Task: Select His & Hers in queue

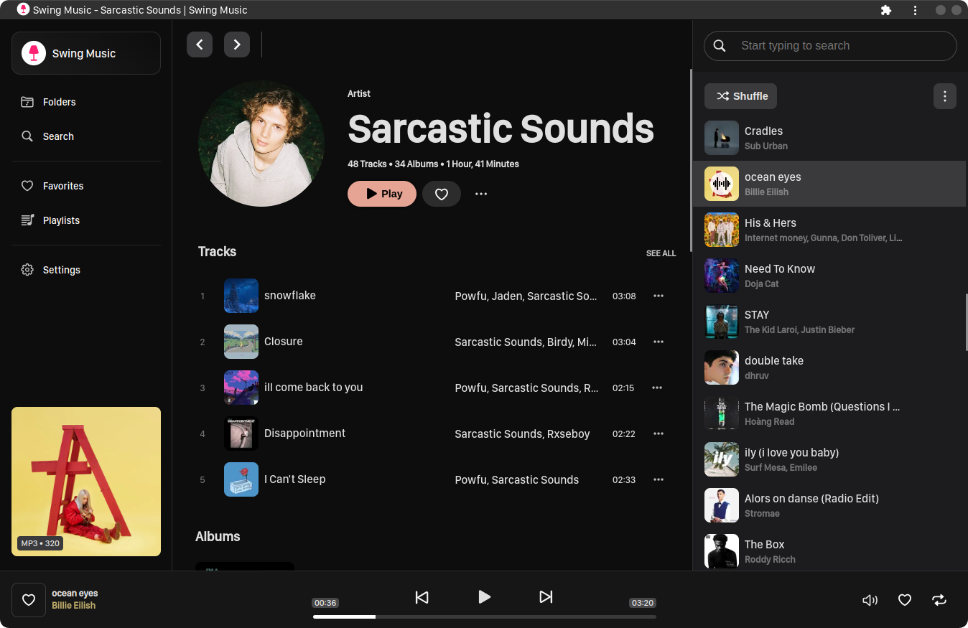Action: (829, 230)
